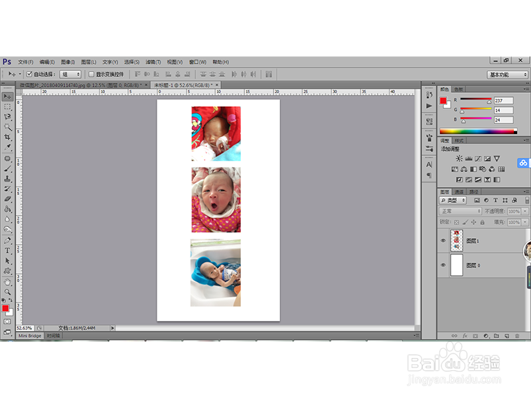
Task: Select layer 1 thumbnail
Action: pyautogui.click(x=457, y=241)
